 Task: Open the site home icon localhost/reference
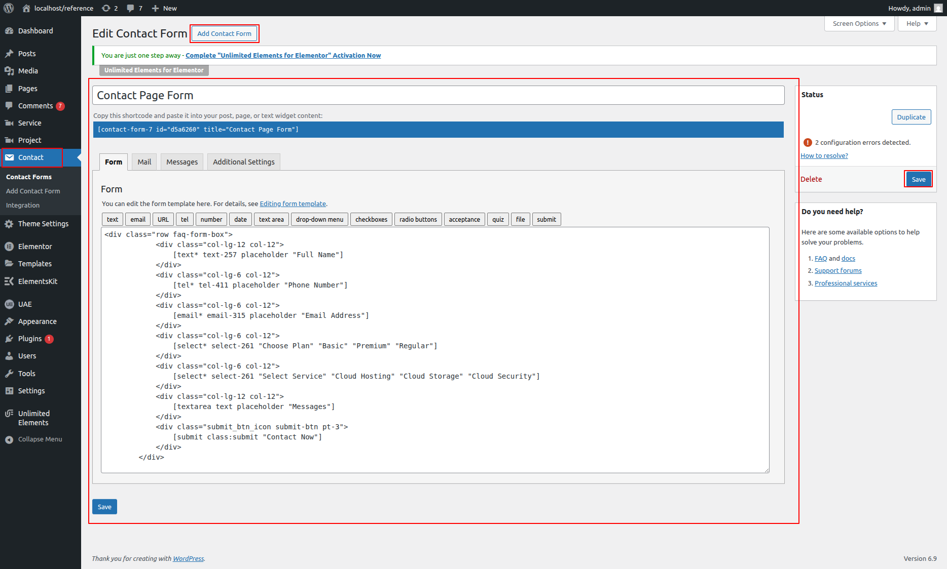click(27, 8)
